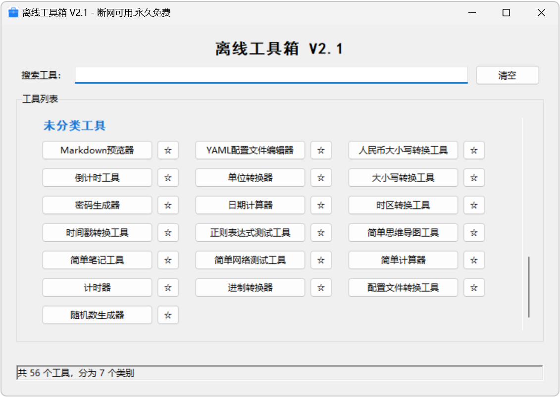Click the star next to 大小写转换工具

coord(473,178)
